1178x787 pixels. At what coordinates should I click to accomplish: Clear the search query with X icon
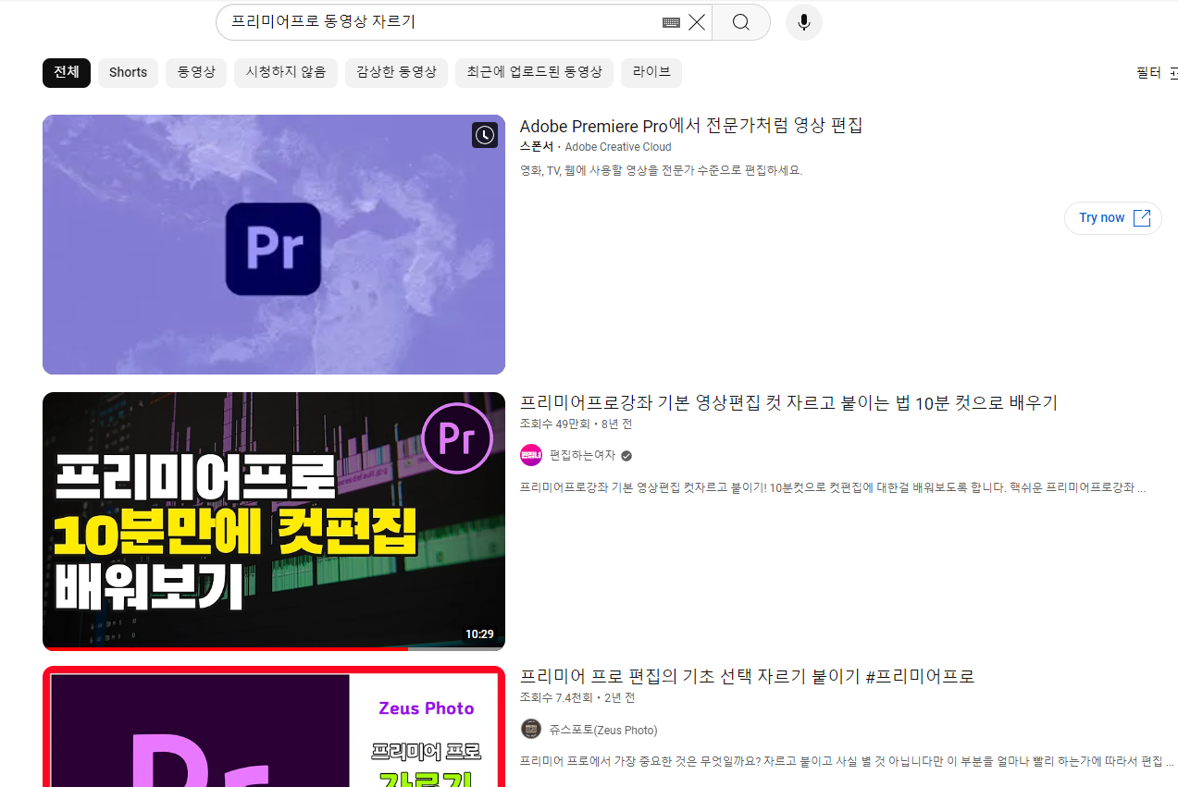point(697,22)
